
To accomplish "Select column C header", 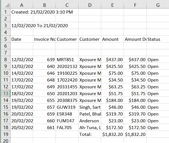I will [67, 5].
